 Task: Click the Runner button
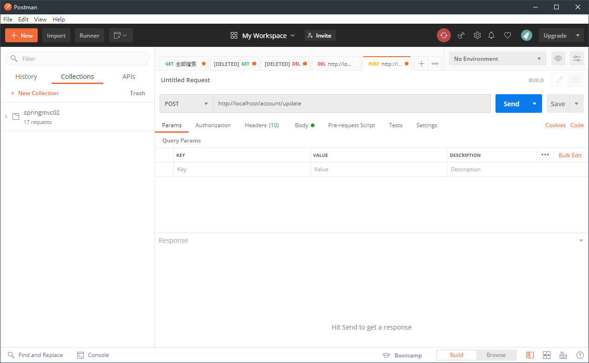89,35
